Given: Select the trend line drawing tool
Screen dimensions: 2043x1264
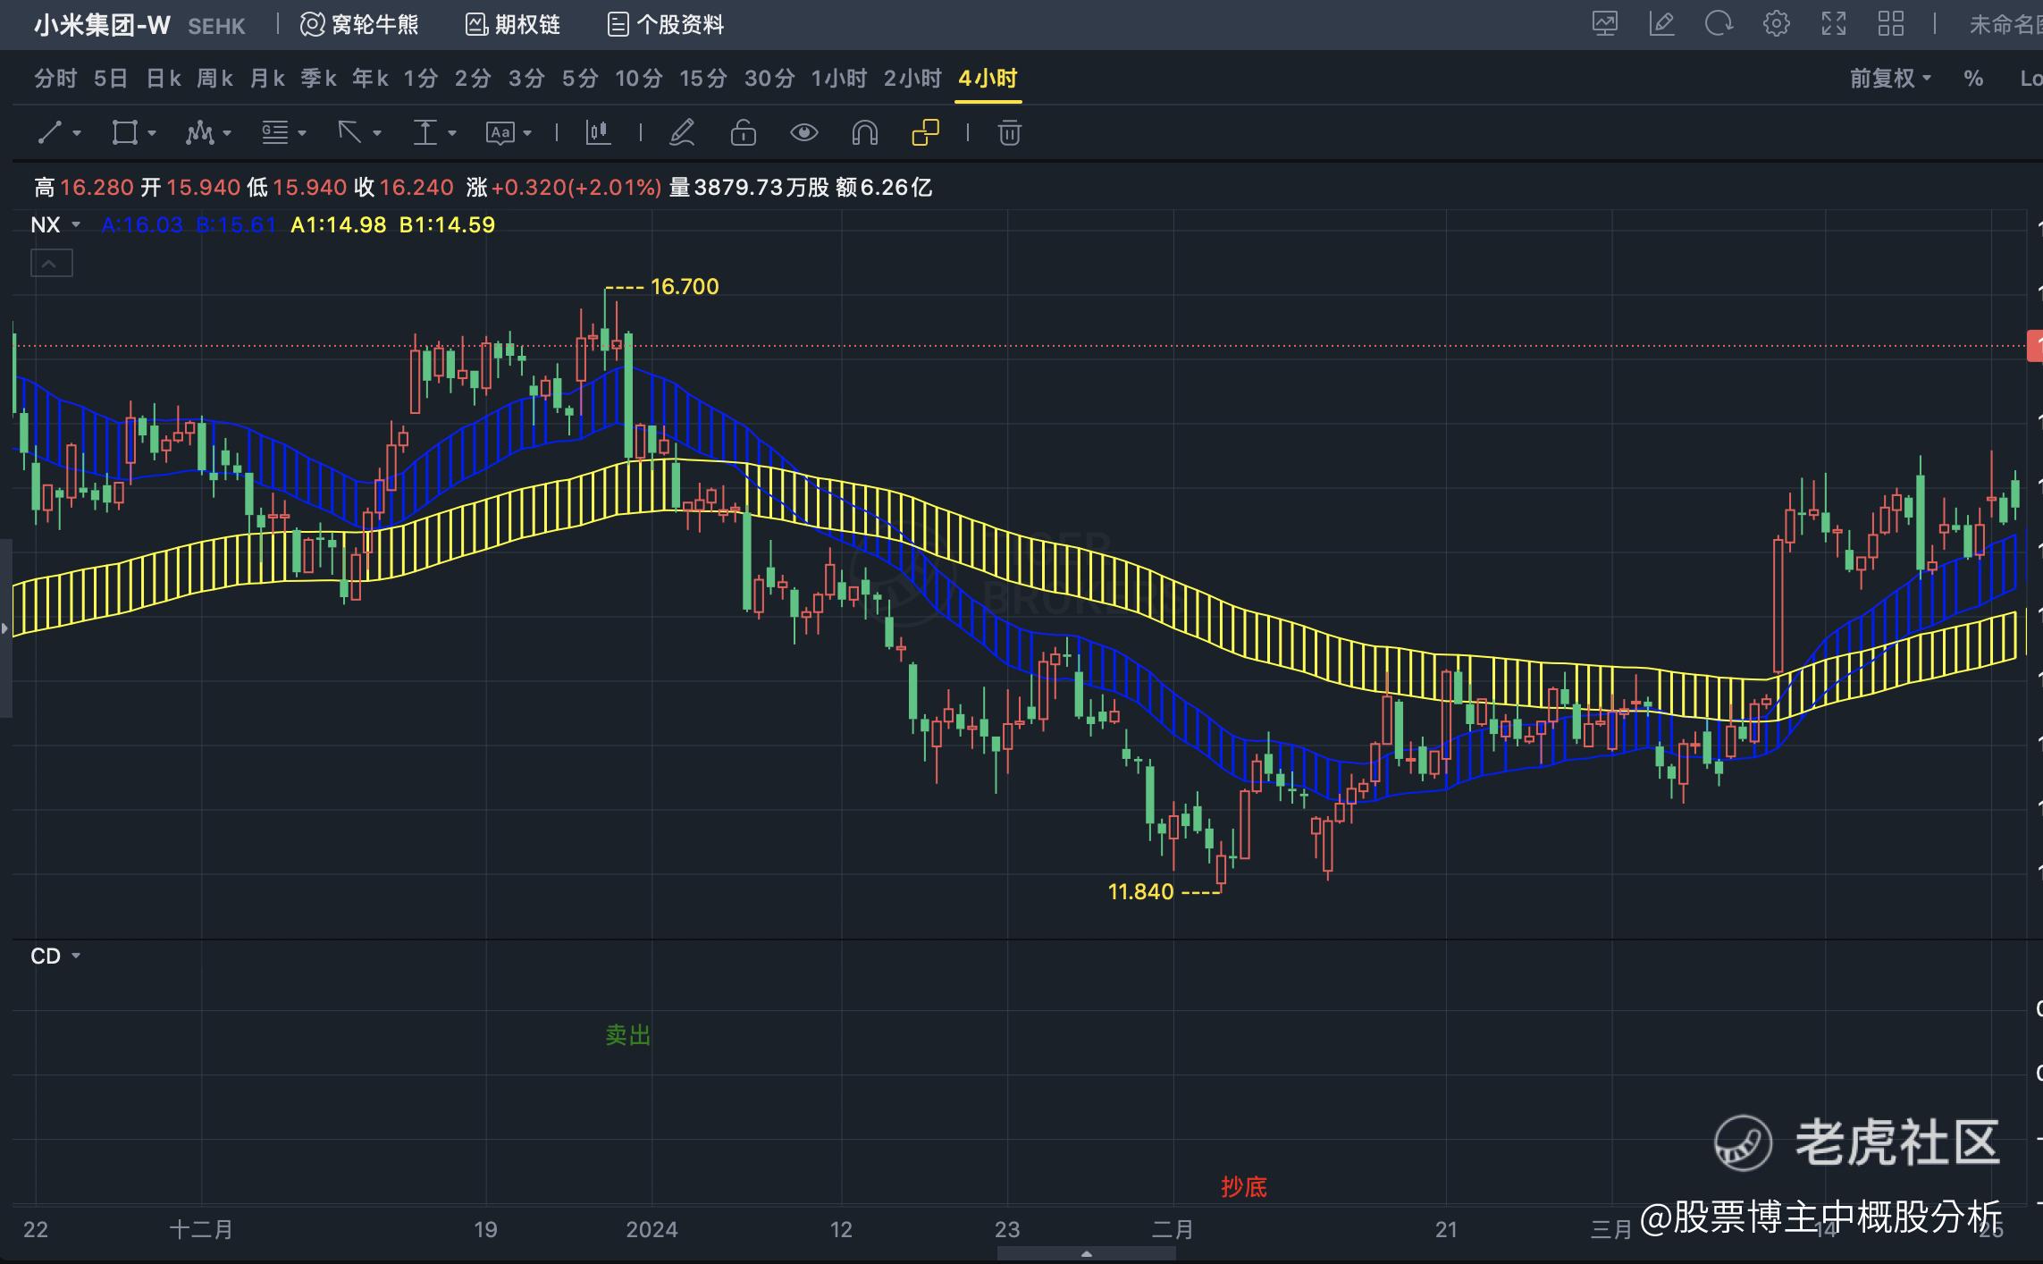Looking at the screenshot, I should 50,133.
